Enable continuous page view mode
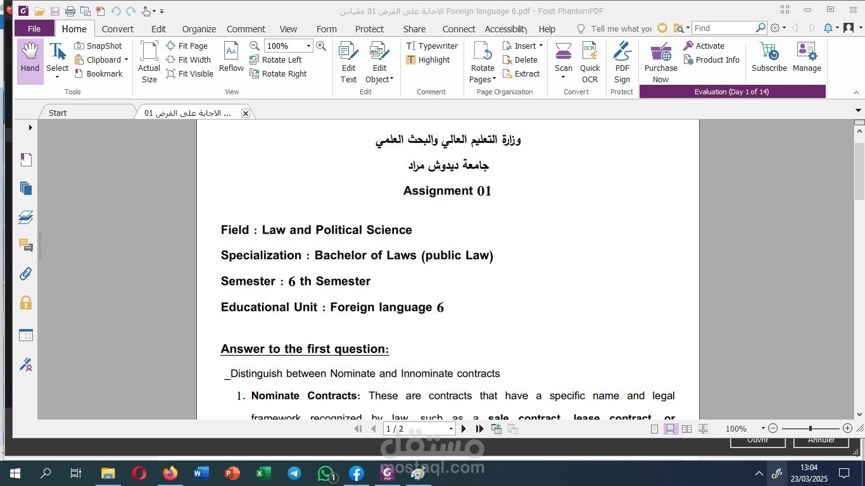 pyautogui.click(x=670, y=428)
